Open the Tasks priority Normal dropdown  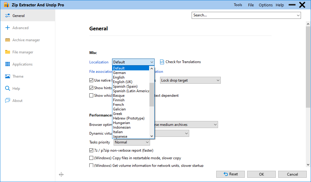point(132,142)
